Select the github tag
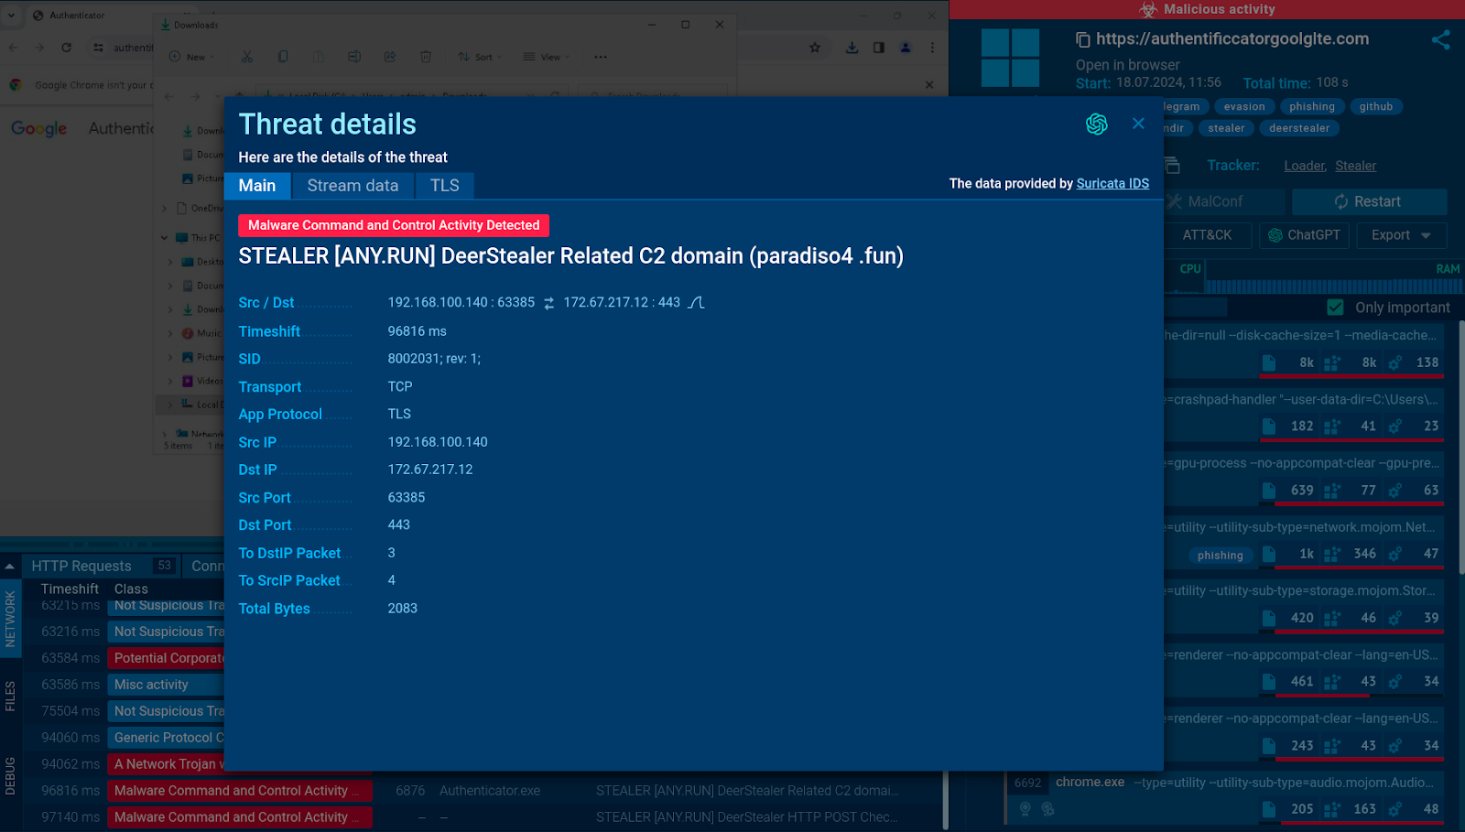This screenshot has width=1465, height=832. click(1375, 107)
